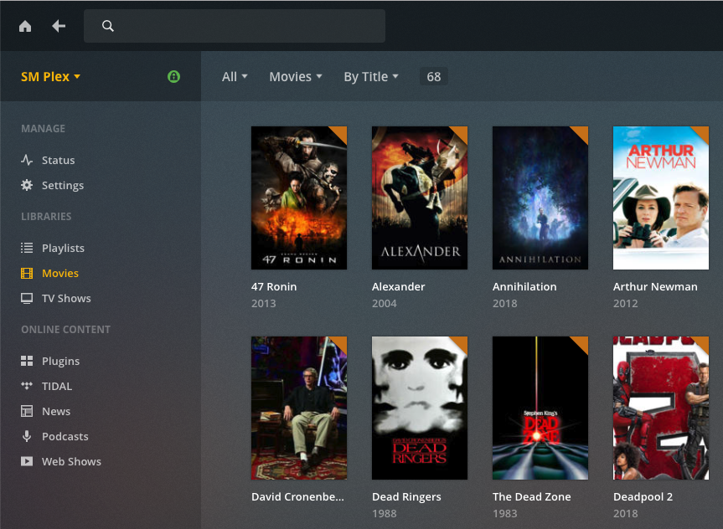723x529 pixels.
Task: Click the Deadpool 2 title text
Action: [x=643, y=496]
